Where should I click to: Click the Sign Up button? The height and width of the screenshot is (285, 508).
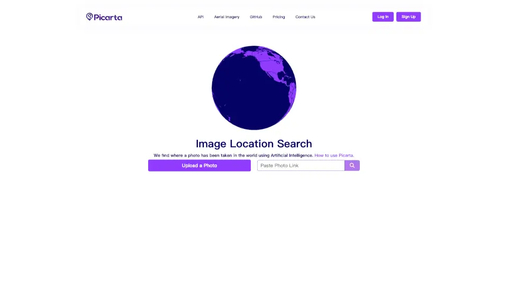coord(408,17)
